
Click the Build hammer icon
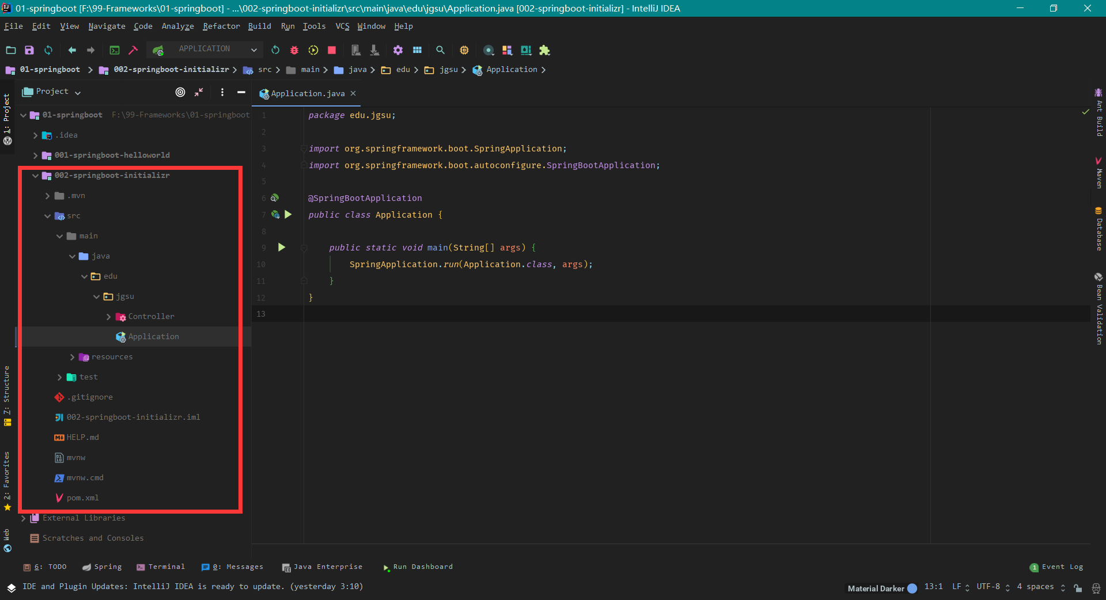tap(133, 50)
